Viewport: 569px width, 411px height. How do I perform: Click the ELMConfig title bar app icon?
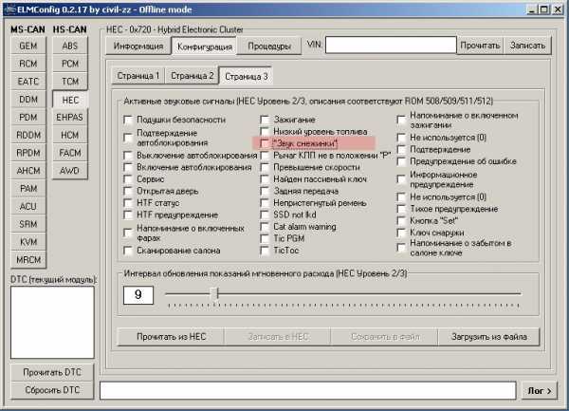(9, 9)
